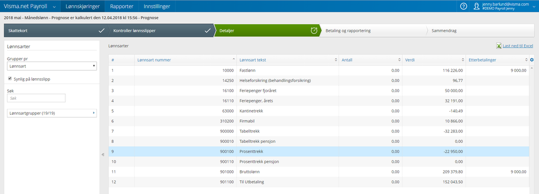539x194 pixels.
Task: Click value 209 379,80 for Bruttolønn
Action: [x=453, y=172]
